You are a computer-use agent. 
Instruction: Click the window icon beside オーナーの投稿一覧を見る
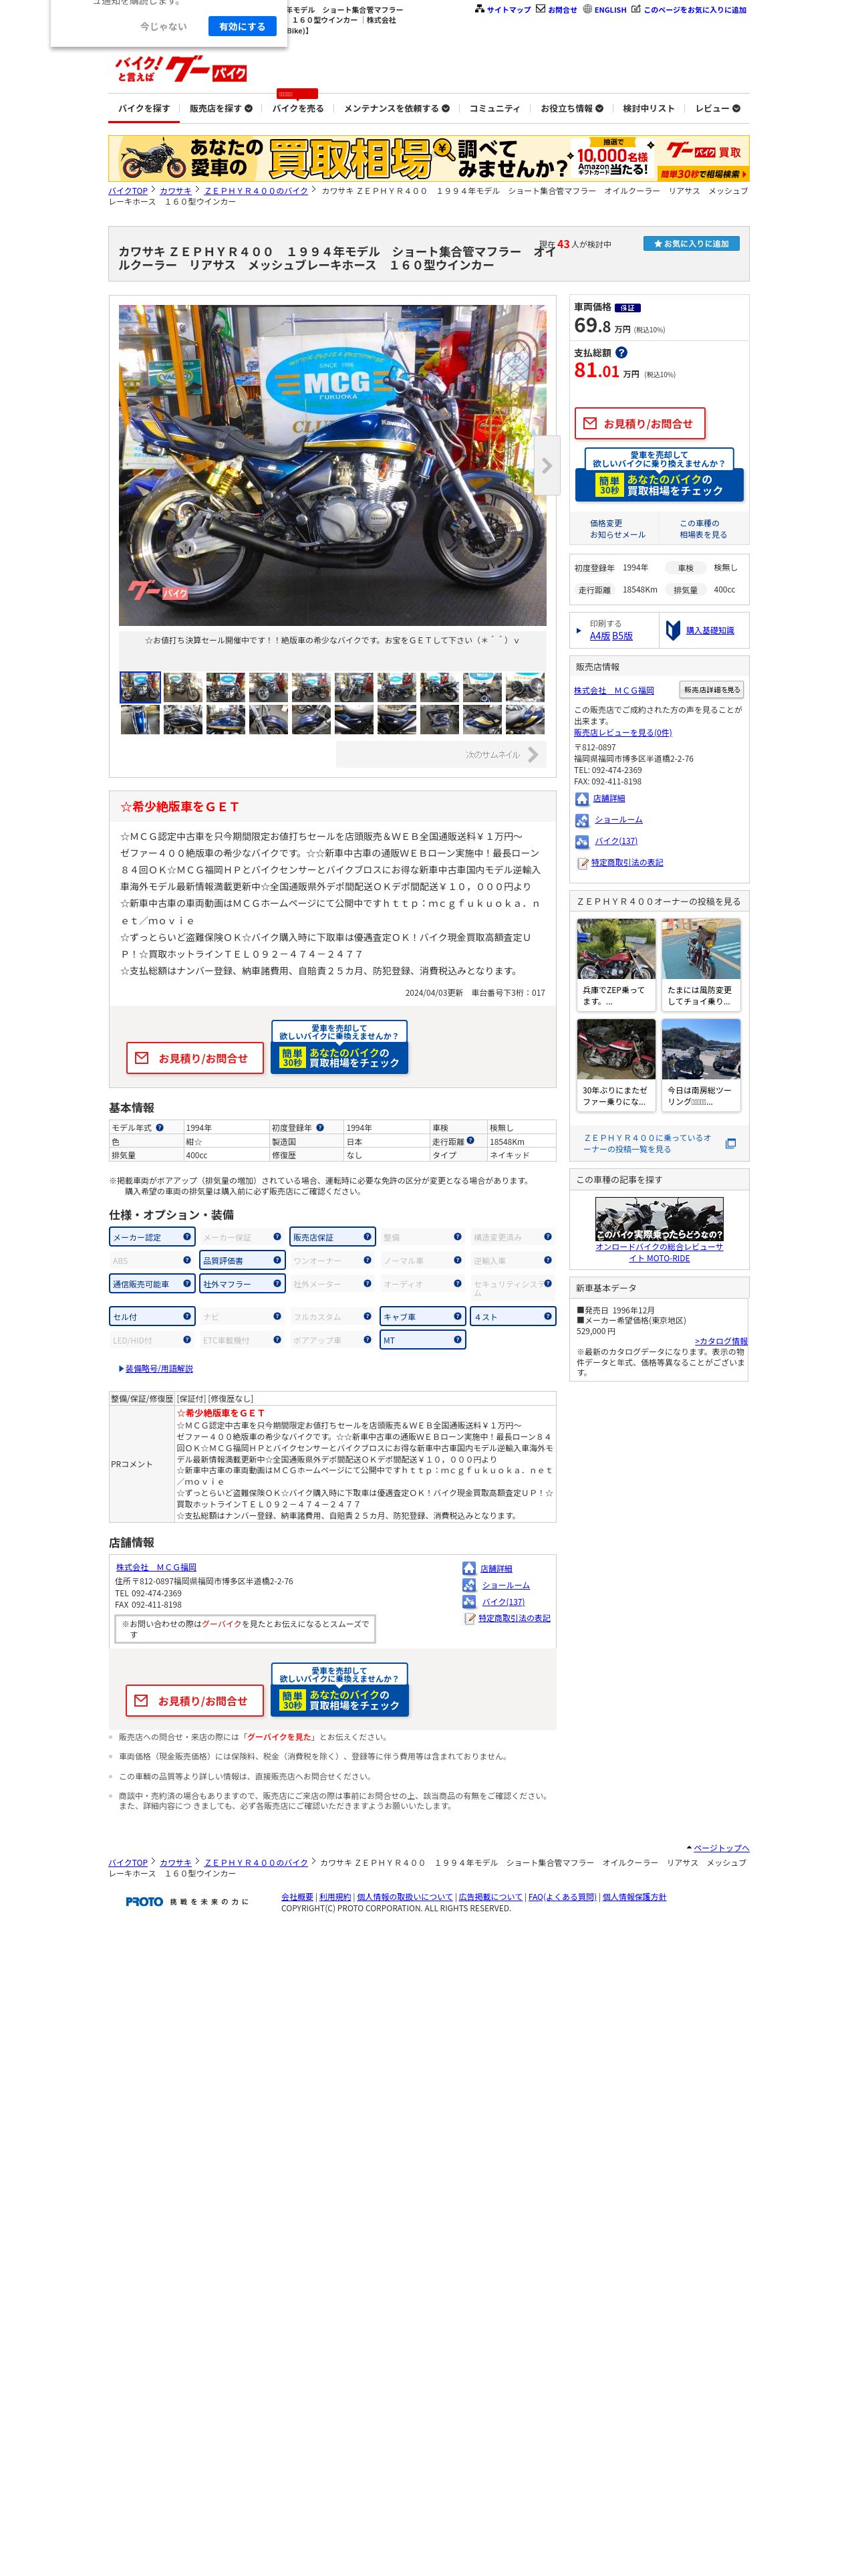click(x=730, y=1143)
